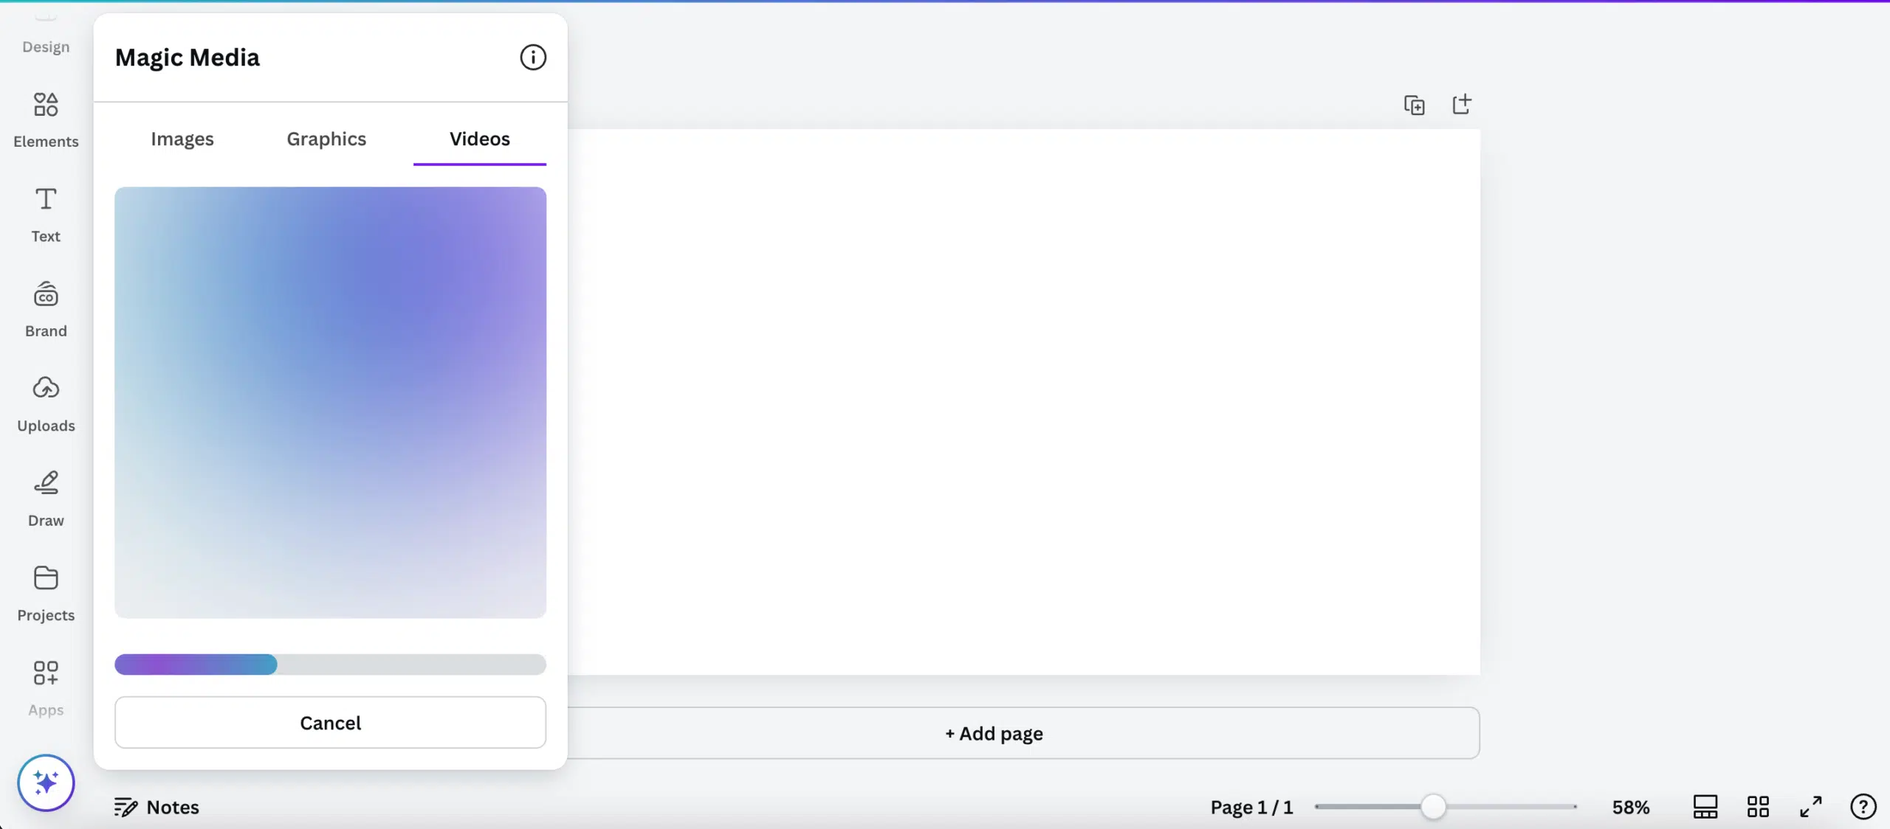Toggle the scroll view layout icon
The height and width of the screenshot is (829, 1890).
1705,807
